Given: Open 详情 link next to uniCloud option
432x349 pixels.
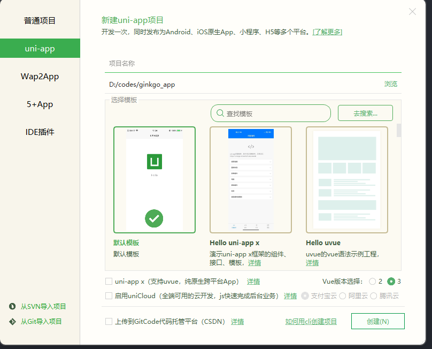Looking at the screenshot, I should click(290, 296).
